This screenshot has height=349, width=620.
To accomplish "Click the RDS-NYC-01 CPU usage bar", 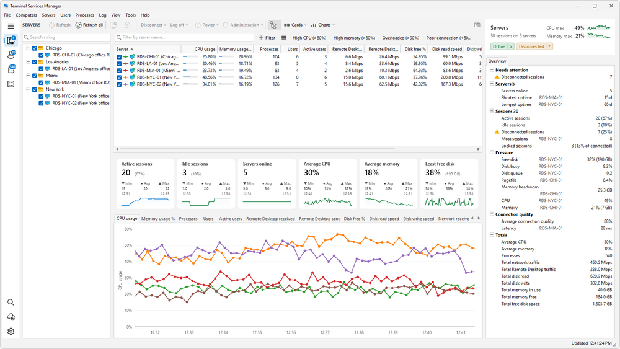I will pyautogui.click(x=190, y=77).
